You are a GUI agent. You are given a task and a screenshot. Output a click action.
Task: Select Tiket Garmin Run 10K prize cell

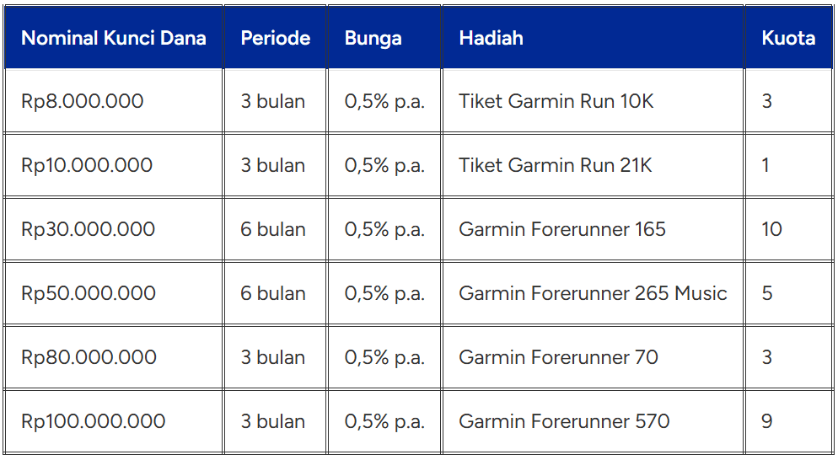594,101
